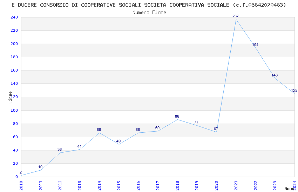Screen dimensions: 298x192
Task: Click the y-axis value 20
Action: coord(15,163)
